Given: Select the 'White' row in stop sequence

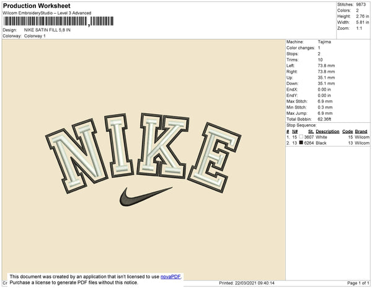Looking at the screenshot, I should pos(328,137).
